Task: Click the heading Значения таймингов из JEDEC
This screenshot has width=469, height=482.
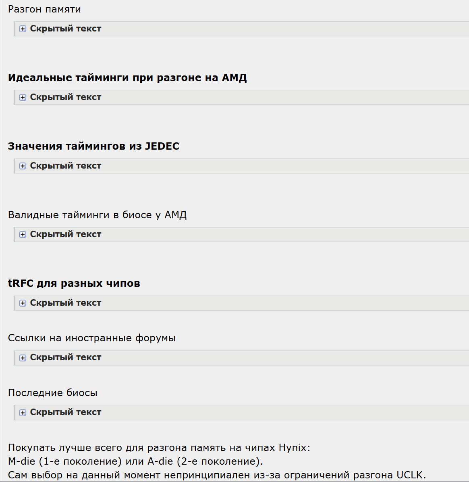Action: coord(93,146)
